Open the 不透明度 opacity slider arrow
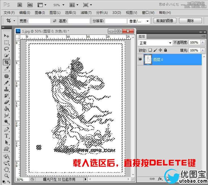 [203, 42]
